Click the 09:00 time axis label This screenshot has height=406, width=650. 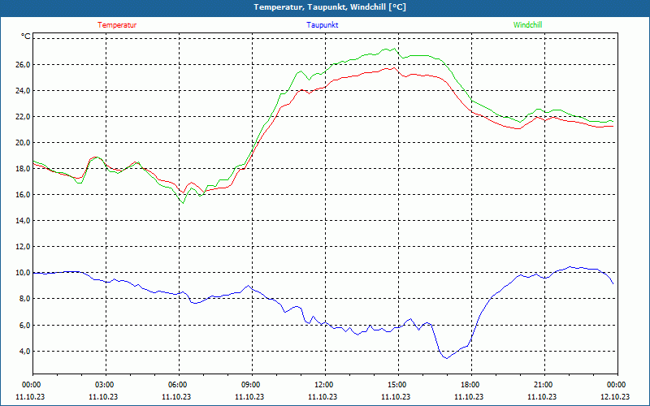(253, 385)
